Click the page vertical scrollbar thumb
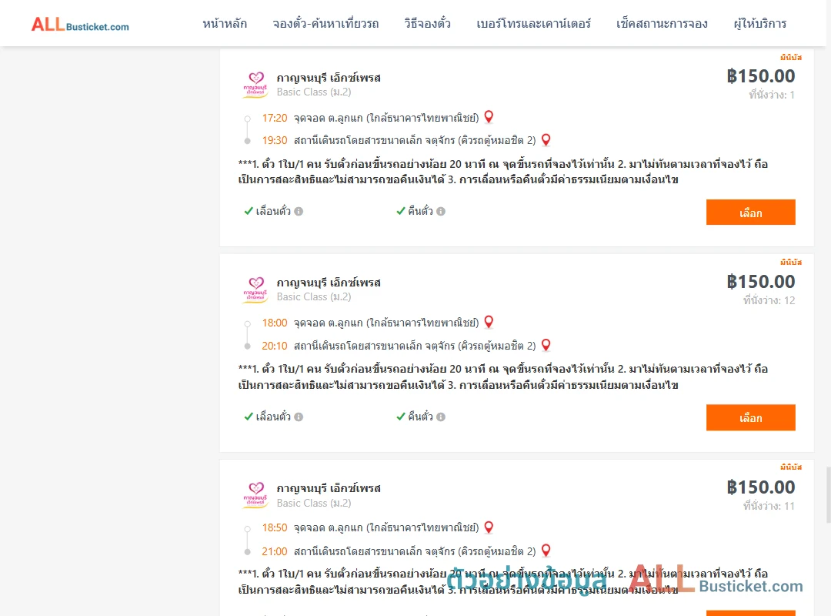 pos(828,495)
